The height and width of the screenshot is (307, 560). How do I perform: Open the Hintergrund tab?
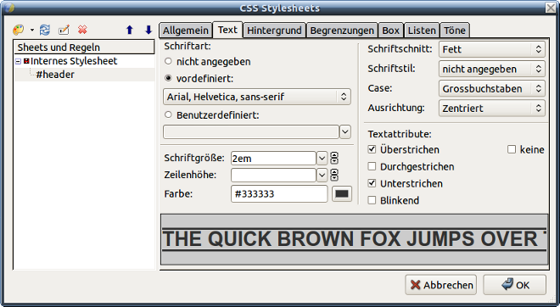click(x=274, y=31)
